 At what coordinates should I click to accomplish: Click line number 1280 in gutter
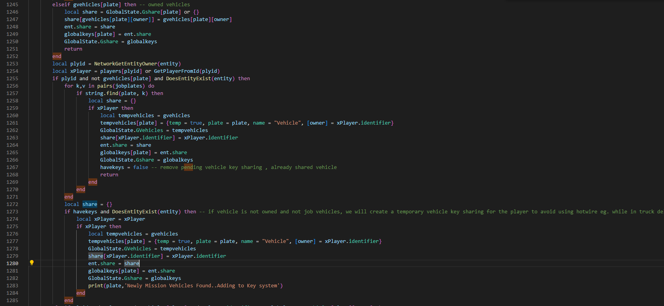tap(12, 264)
